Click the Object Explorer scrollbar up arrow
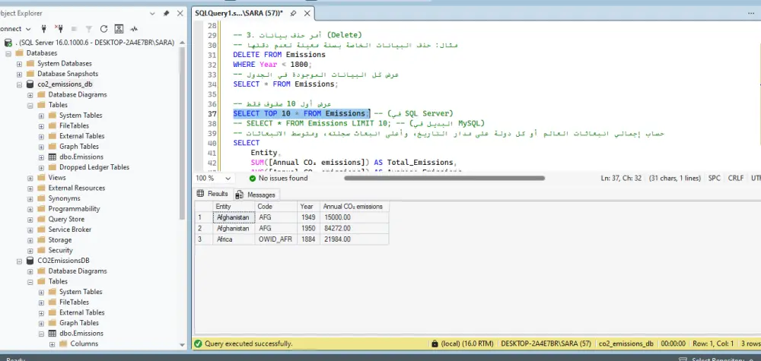761x361 pixels. tap(183, 42)
